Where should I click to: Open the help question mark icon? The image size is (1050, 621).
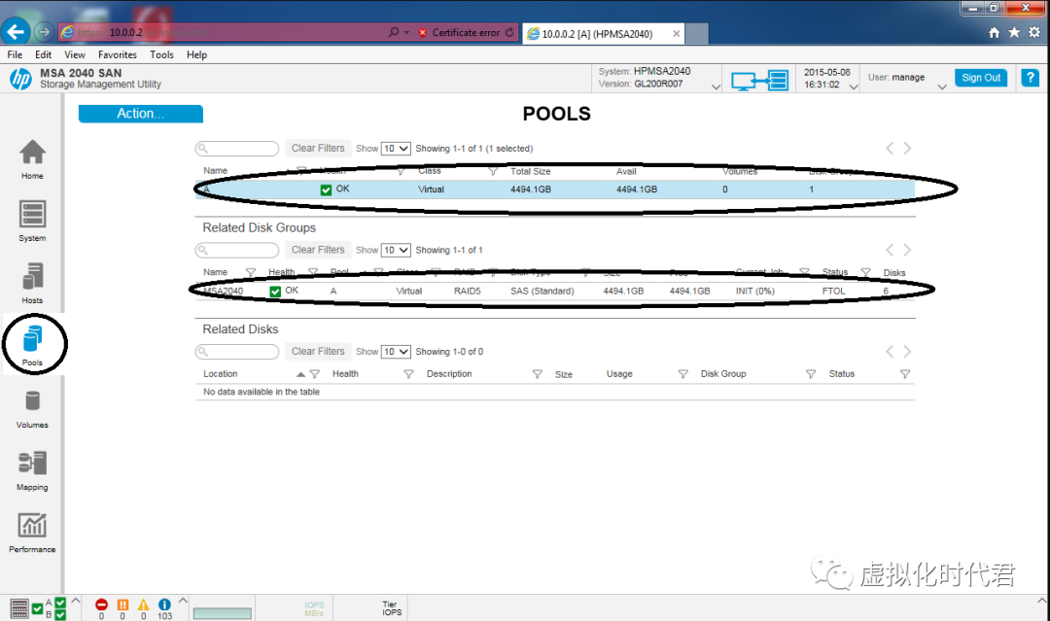click(x=1030, y=78)
